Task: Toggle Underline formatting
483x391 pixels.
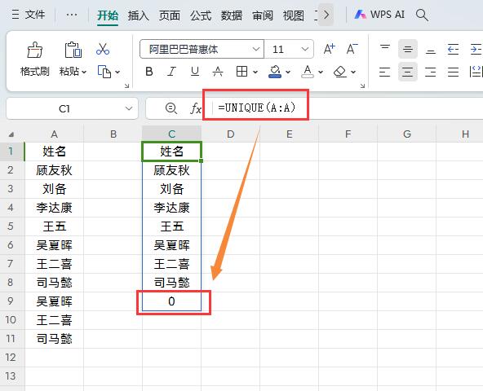Action: (195, 72)
